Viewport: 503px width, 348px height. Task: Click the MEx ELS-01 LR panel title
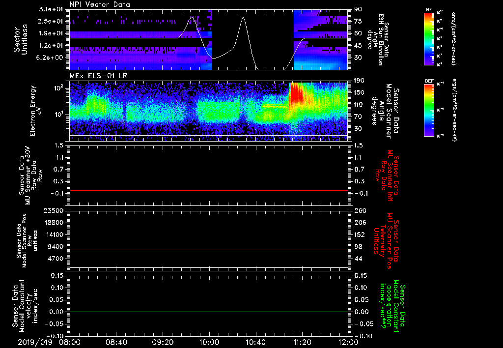coord(98,76)
